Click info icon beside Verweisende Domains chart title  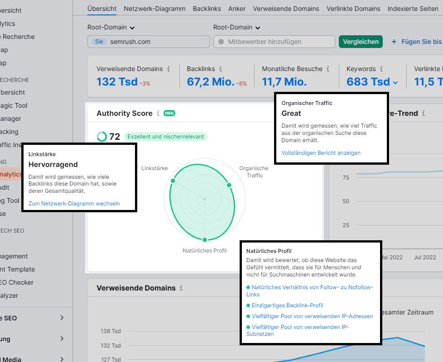pos(181,288)
